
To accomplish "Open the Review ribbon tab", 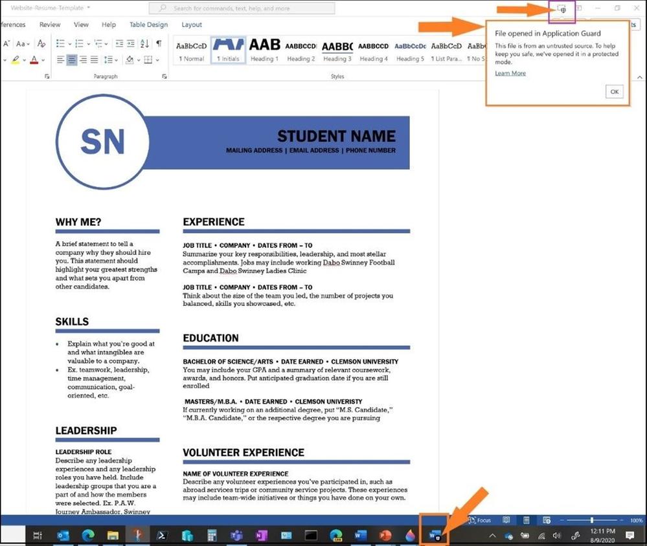I will [x=50, y=25].
